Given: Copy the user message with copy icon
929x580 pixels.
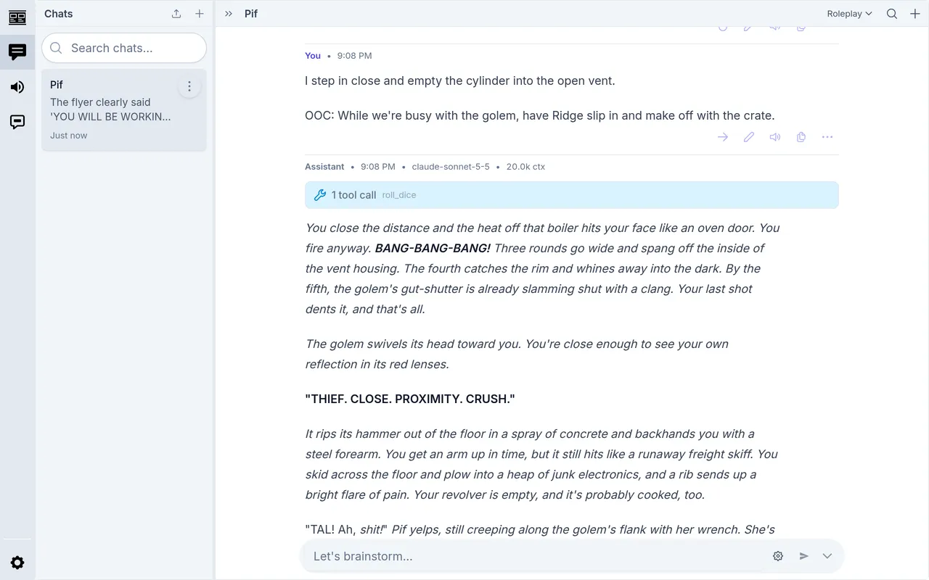Looking at the screenshot, I should 801,137.
